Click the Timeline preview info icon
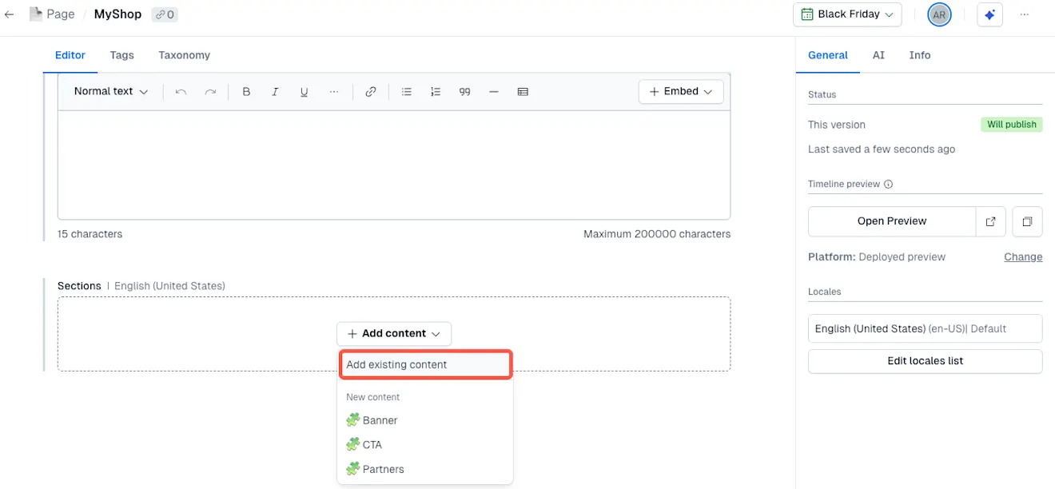1055x489 pixels. (888, 184)
